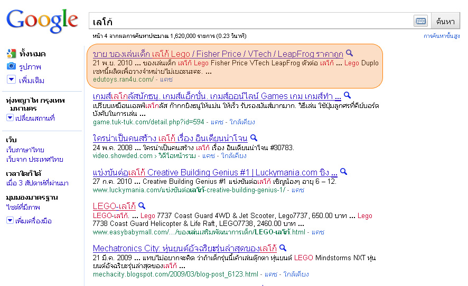Click location heading ทุ่งพญาไท กรุงเทพมหานคร

coord(35,104)
